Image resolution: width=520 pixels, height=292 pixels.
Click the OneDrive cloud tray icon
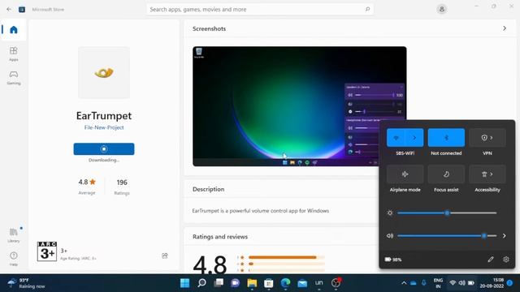(x=414, y=283)
